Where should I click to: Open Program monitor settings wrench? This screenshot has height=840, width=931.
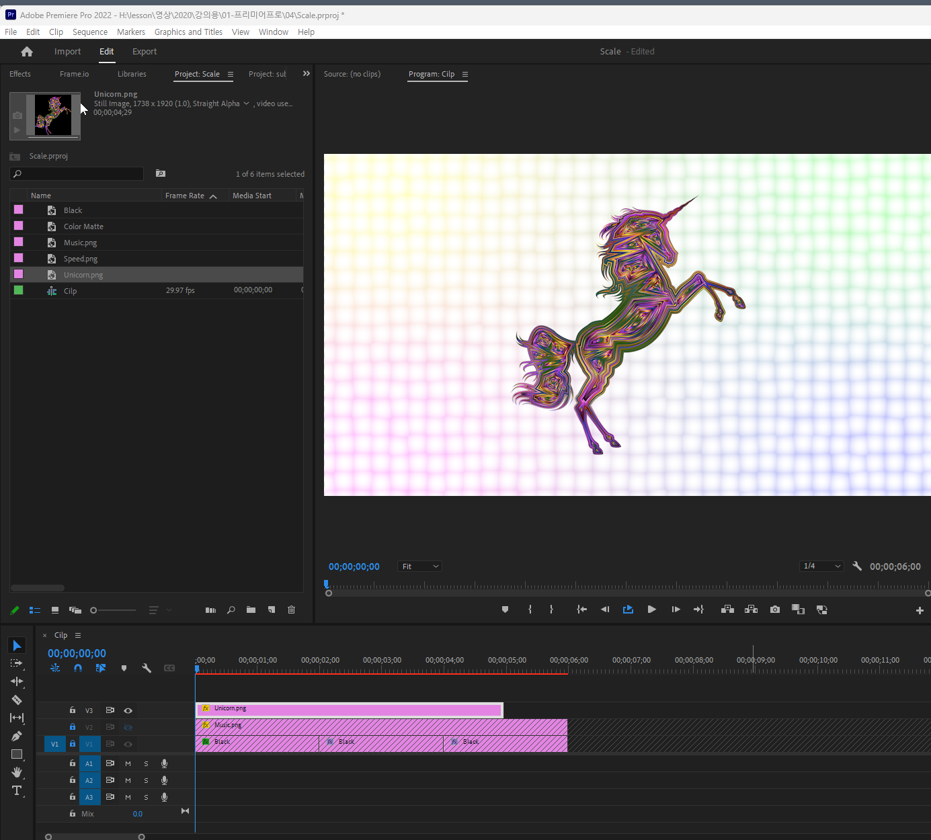(857, 566)
